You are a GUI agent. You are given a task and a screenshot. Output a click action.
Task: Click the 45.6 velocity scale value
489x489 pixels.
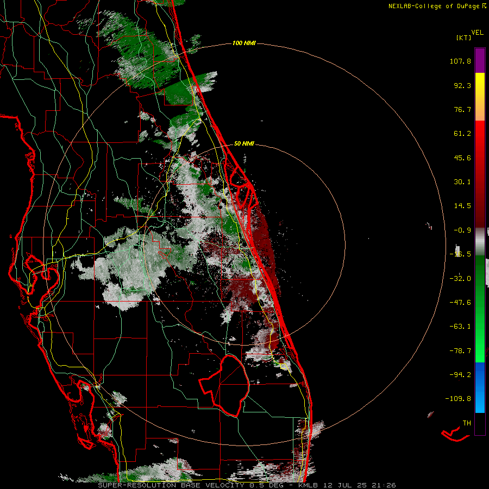(462, 158)
